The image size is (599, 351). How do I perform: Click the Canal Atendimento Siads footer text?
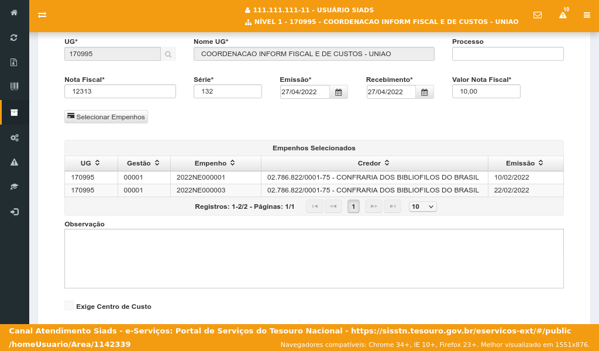[290, 338]
